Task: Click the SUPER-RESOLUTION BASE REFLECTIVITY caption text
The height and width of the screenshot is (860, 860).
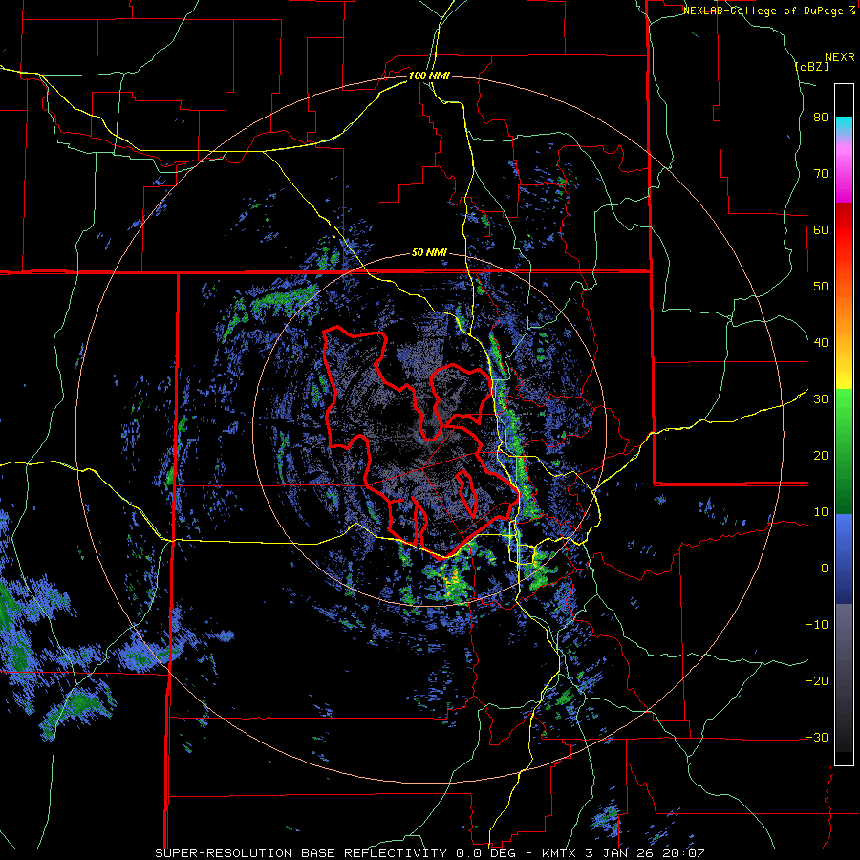Action: [301, 853]
